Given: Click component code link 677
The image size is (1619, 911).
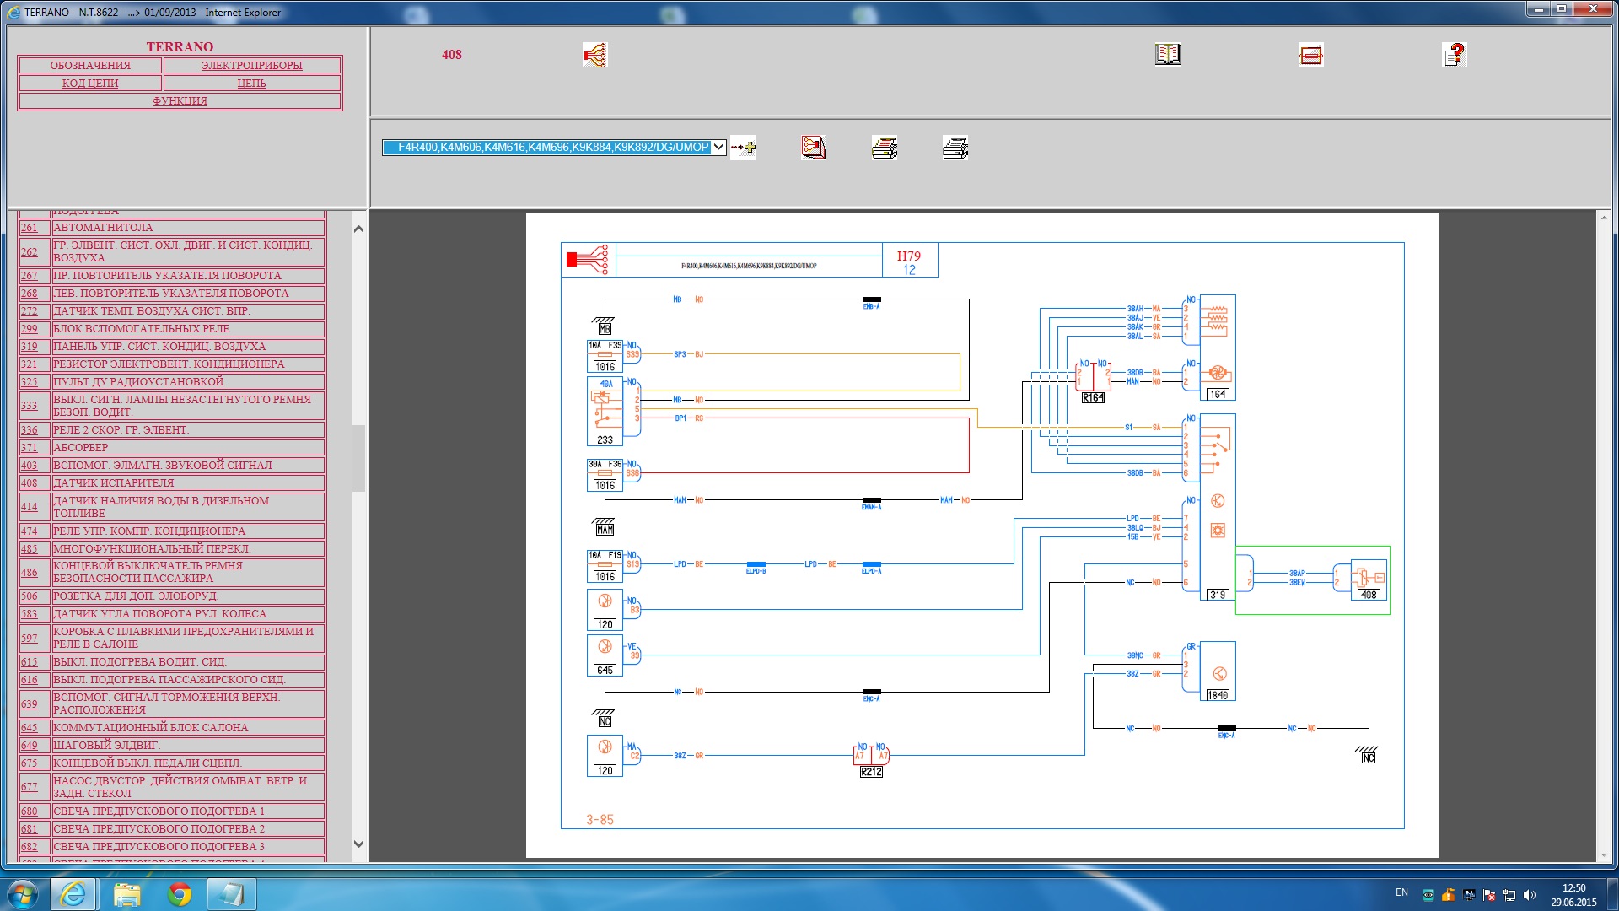Looking at the screenshot, I should [30, 787].
